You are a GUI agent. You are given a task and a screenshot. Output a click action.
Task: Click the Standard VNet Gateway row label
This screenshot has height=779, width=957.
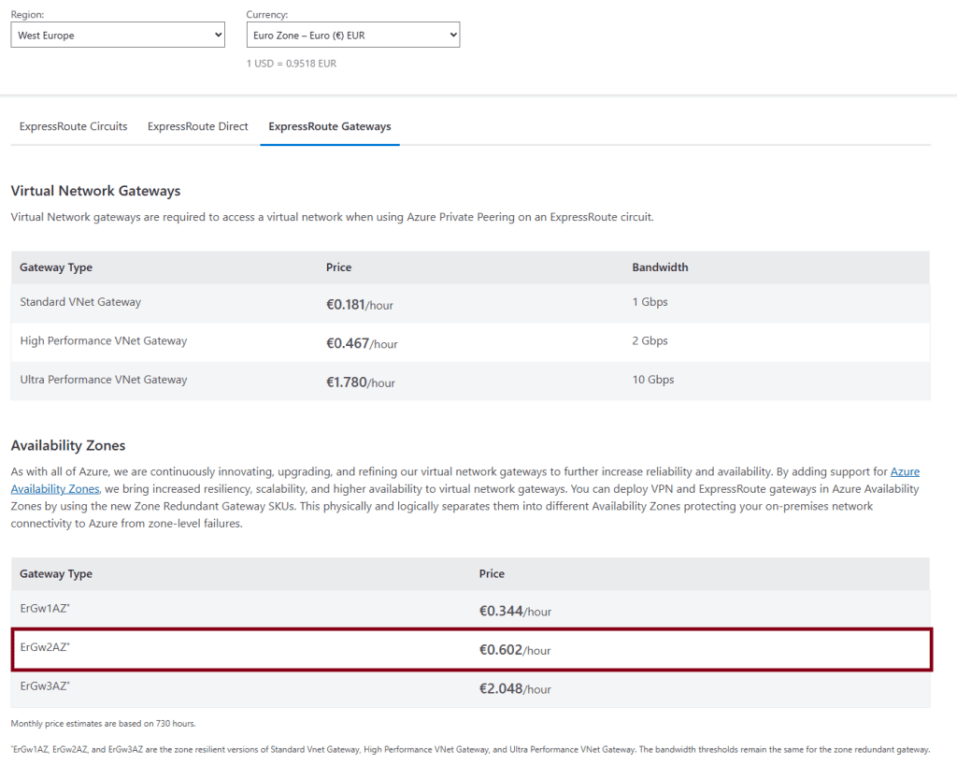point(80,302)
